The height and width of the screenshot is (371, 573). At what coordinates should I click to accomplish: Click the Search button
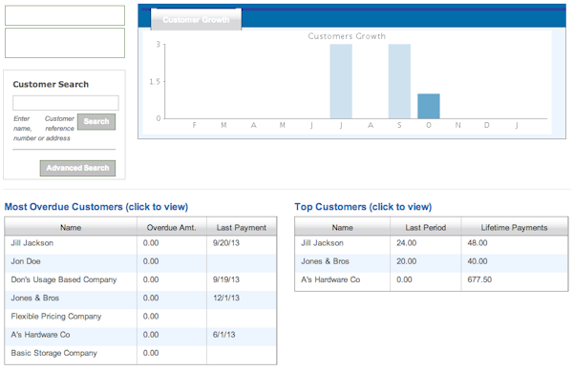(96, 121)
